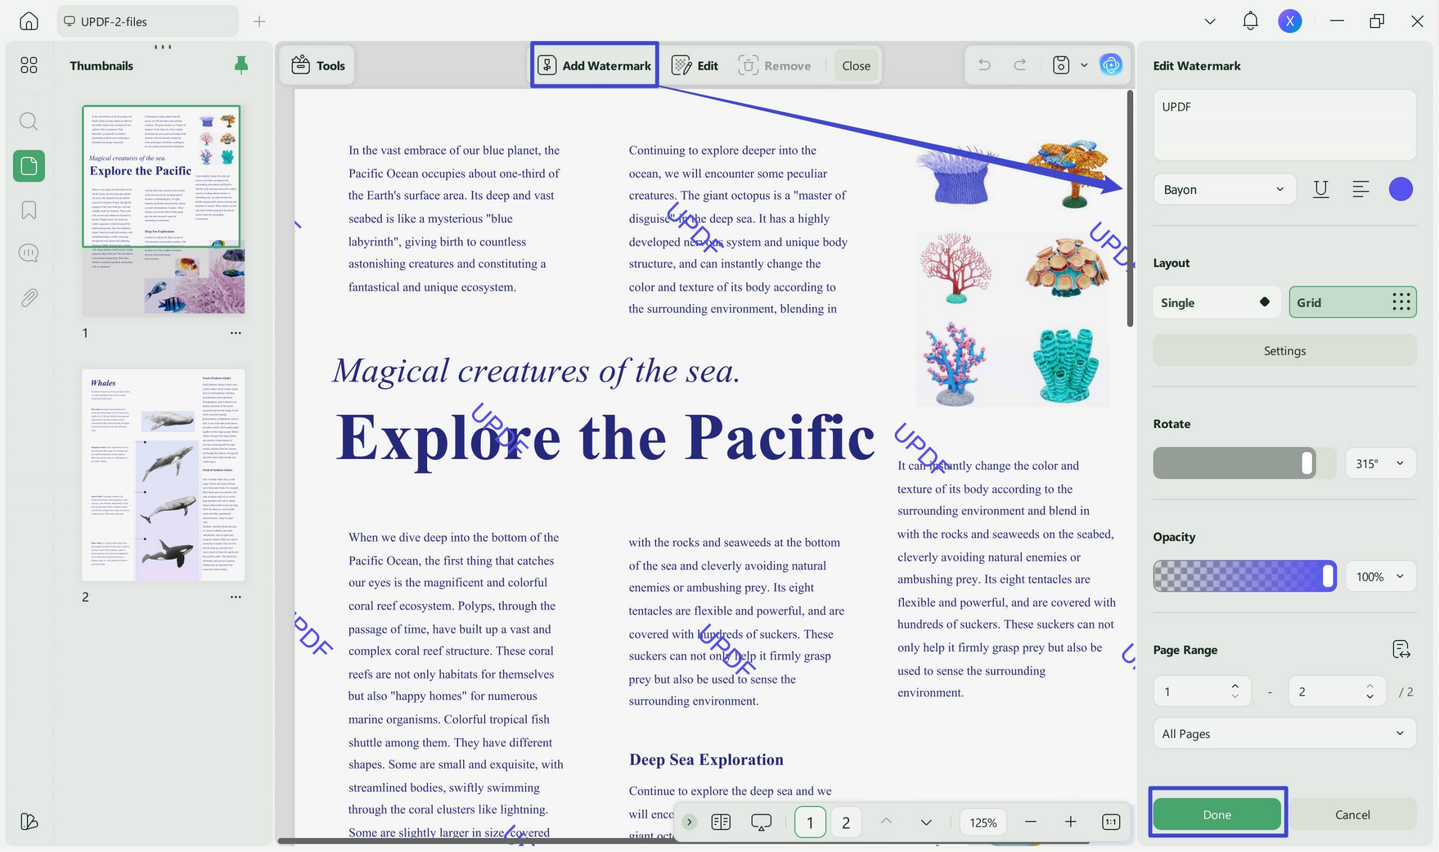
Task: Go to the Home screen icon
Action: [x=29, y=21]
